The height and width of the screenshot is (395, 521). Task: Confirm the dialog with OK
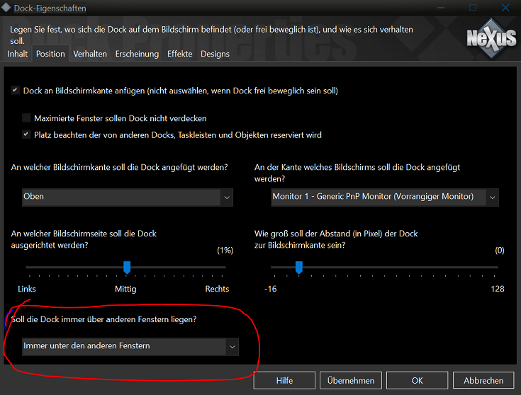pyautogui.click(x=418, y=380)
